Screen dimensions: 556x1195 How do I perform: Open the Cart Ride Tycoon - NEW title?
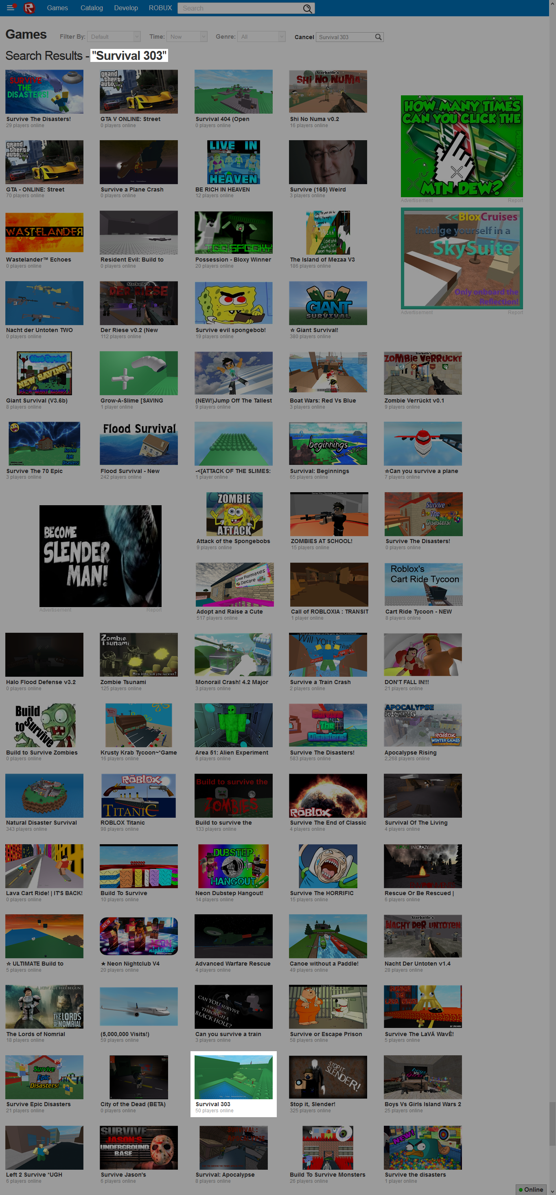(x=419, y=612)
